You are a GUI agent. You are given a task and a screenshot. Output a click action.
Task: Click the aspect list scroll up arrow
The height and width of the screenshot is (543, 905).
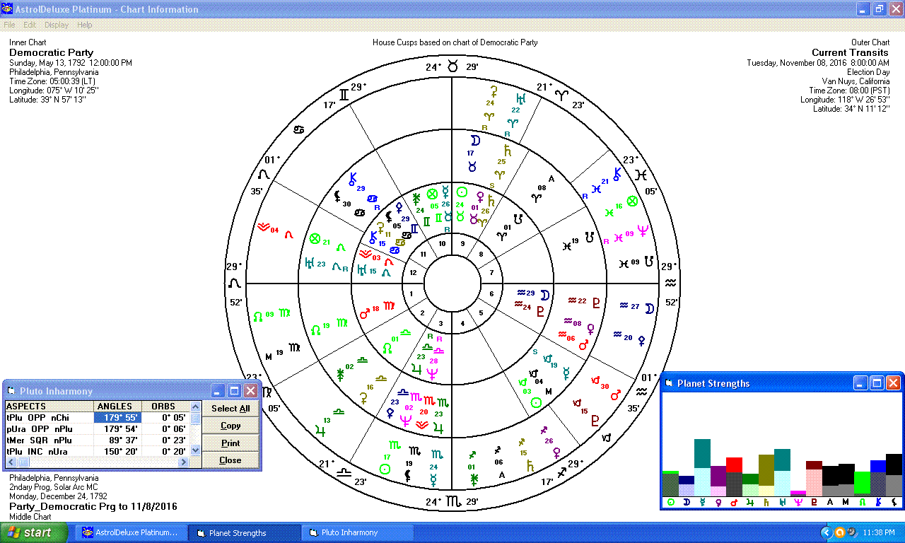coord(196,407)
